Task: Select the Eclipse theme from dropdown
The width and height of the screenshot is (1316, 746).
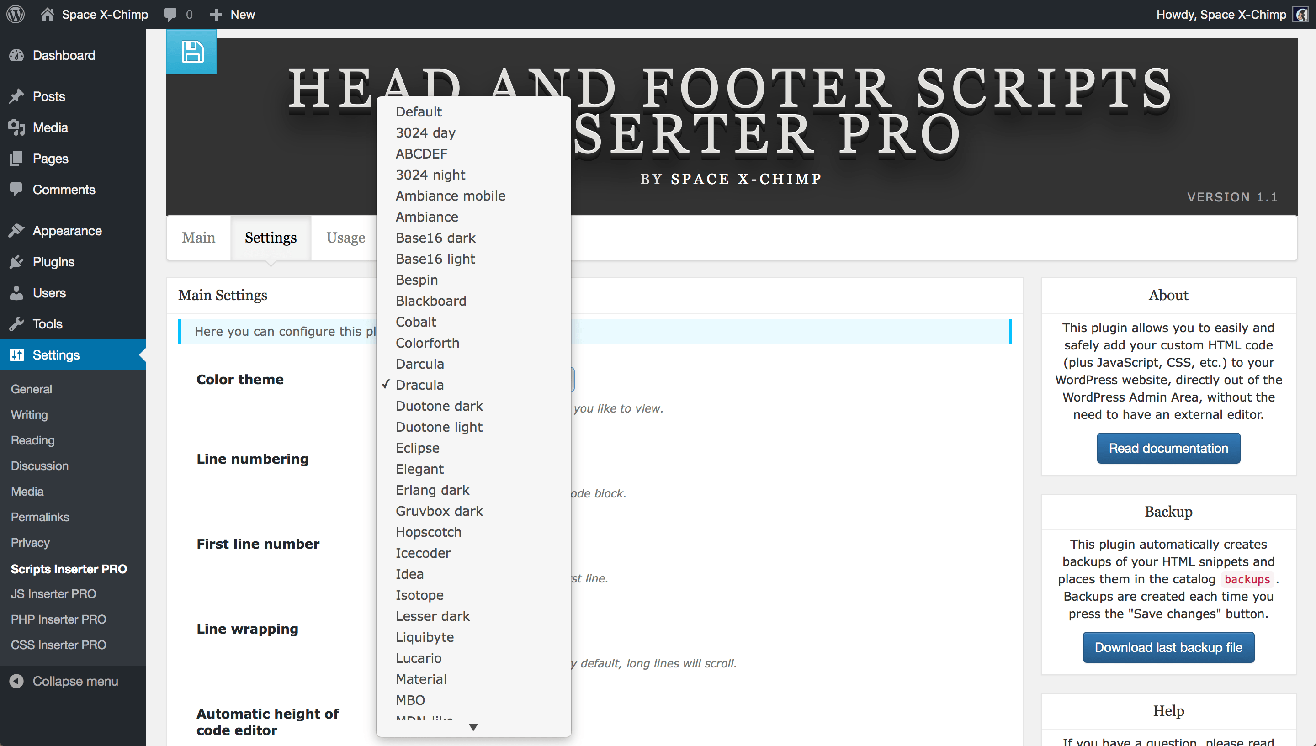Action: (x=418, y=448)
